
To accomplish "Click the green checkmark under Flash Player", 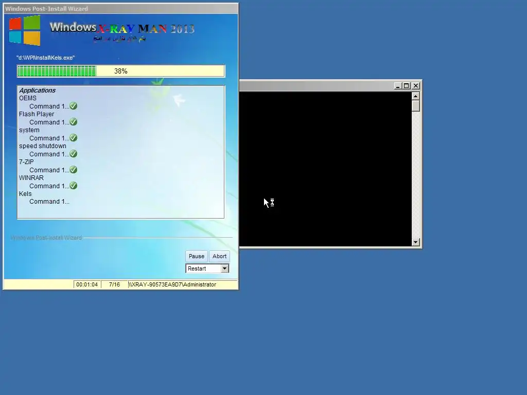I will 73,122.
